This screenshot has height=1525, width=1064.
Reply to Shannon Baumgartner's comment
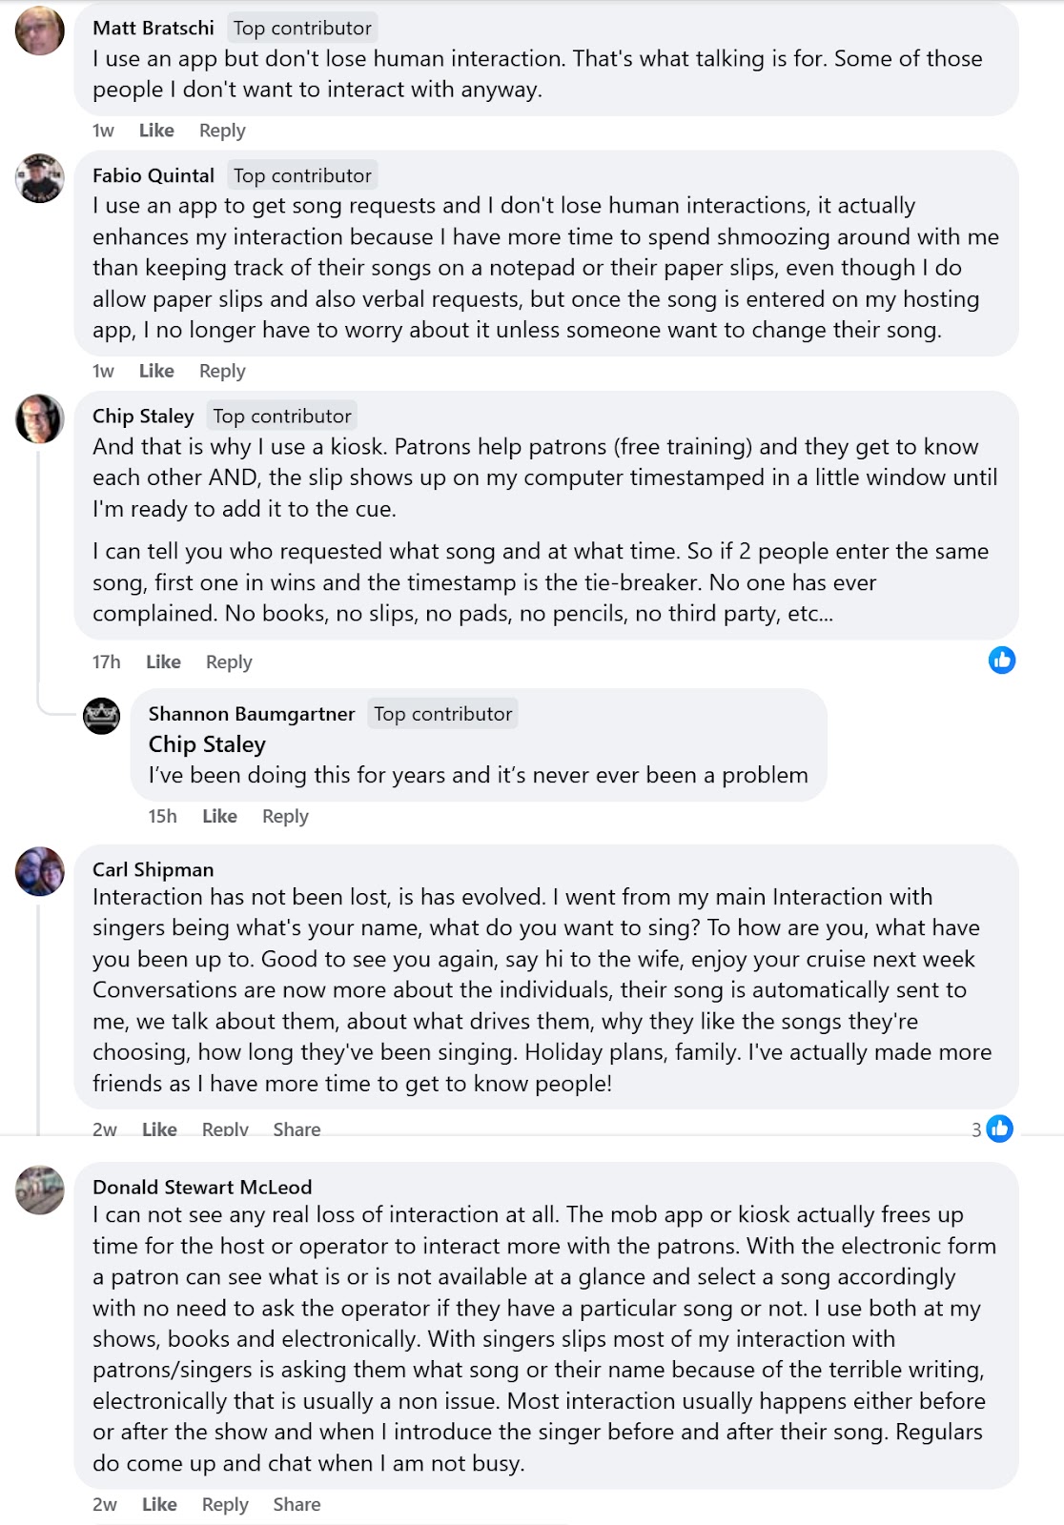pos(285,816)
